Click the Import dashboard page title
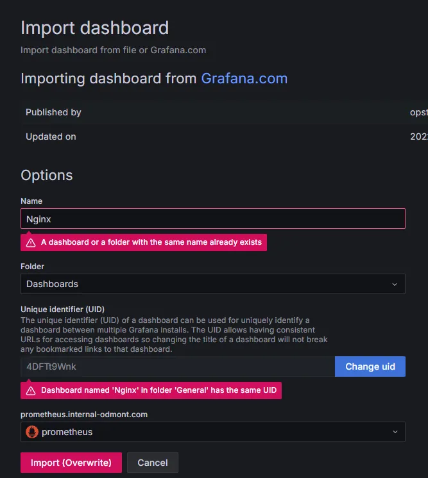Image resolution: width=428 pixels, height=478 pixels. [94, 28]
